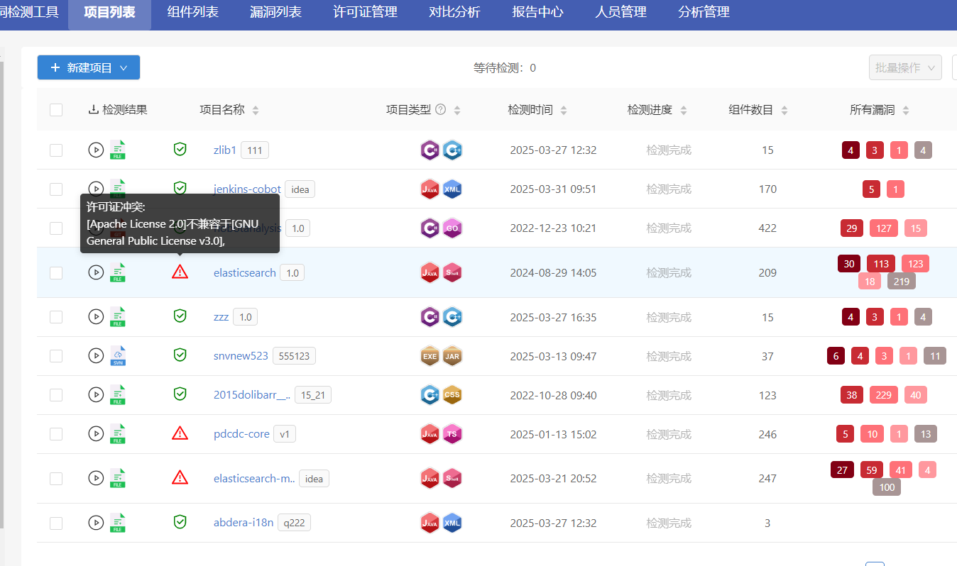Go to the 许可证管理 tab
The image size is (957, 566).
pyautogui.click(x=366, y=12)
